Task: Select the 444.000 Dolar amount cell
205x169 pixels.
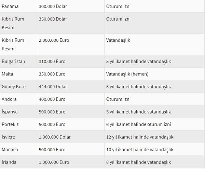Action: tap(53, 87)
